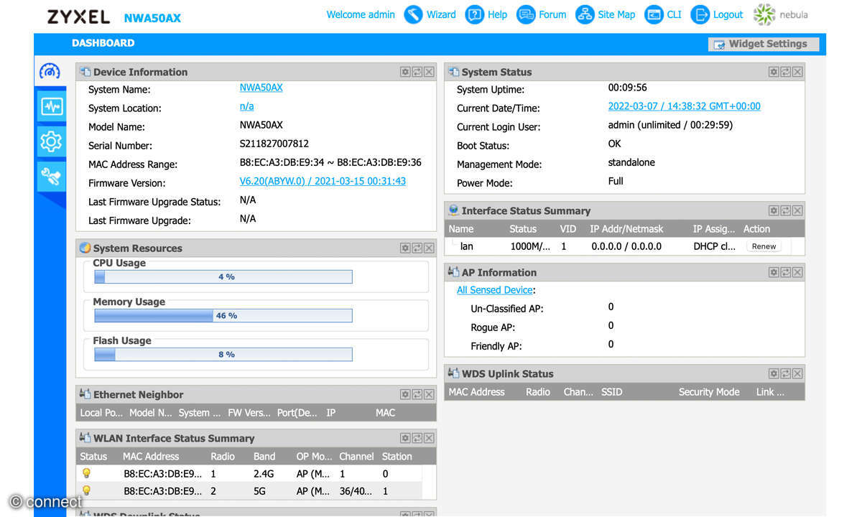Open the Configuration gear sidebar icon

pyautogui.click(x=51, y=141)
